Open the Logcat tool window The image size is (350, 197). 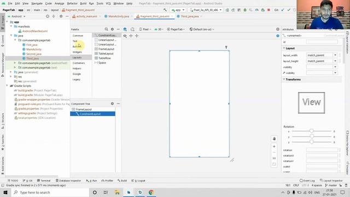138,181
